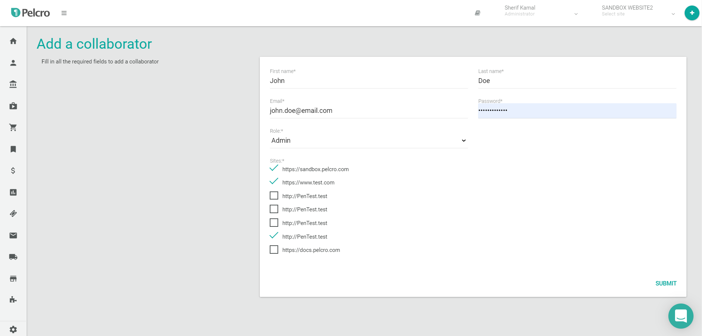
Task: Open the shopping cart icon in sidebar
Action: pos(13,128)
